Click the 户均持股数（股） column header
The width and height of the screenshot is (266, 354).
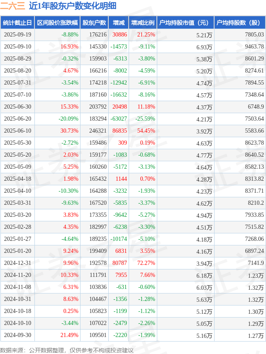(241, 23)
